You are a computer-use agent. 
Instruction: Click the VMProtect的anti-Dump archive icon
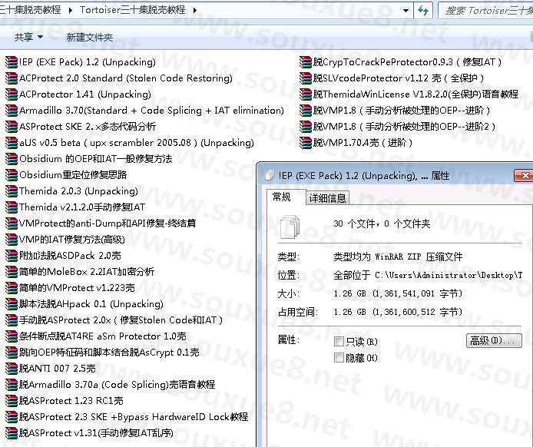(x=12, y=223)
